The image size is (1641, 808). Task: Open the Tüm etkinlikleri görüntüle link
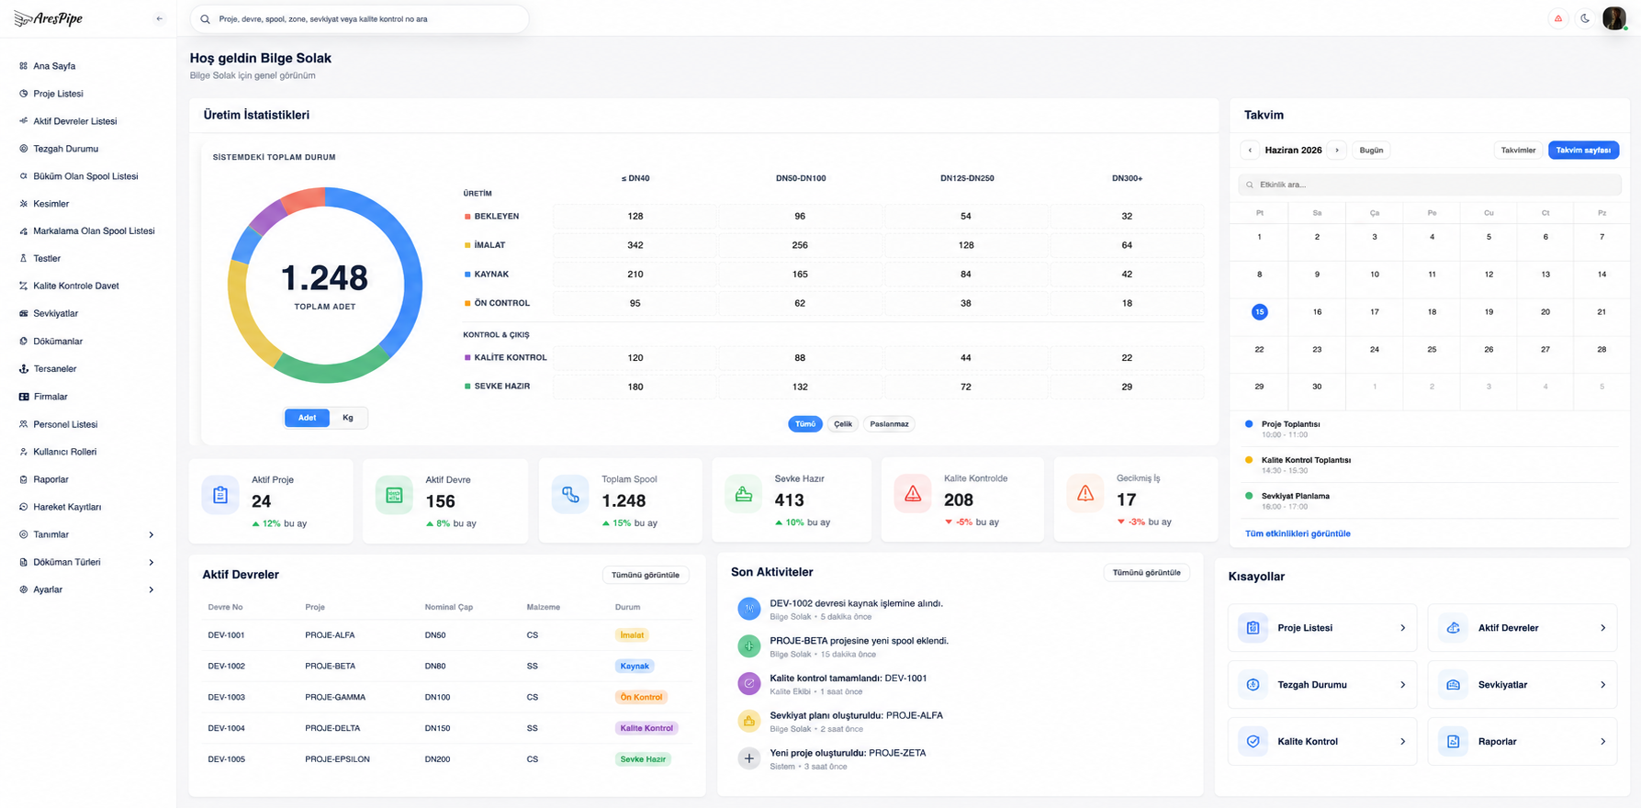pos(1298,533)
